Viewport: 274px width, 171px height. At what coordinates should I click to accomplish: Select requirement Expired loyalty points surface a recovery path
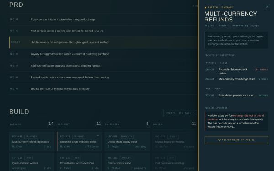tap(103, 78)
